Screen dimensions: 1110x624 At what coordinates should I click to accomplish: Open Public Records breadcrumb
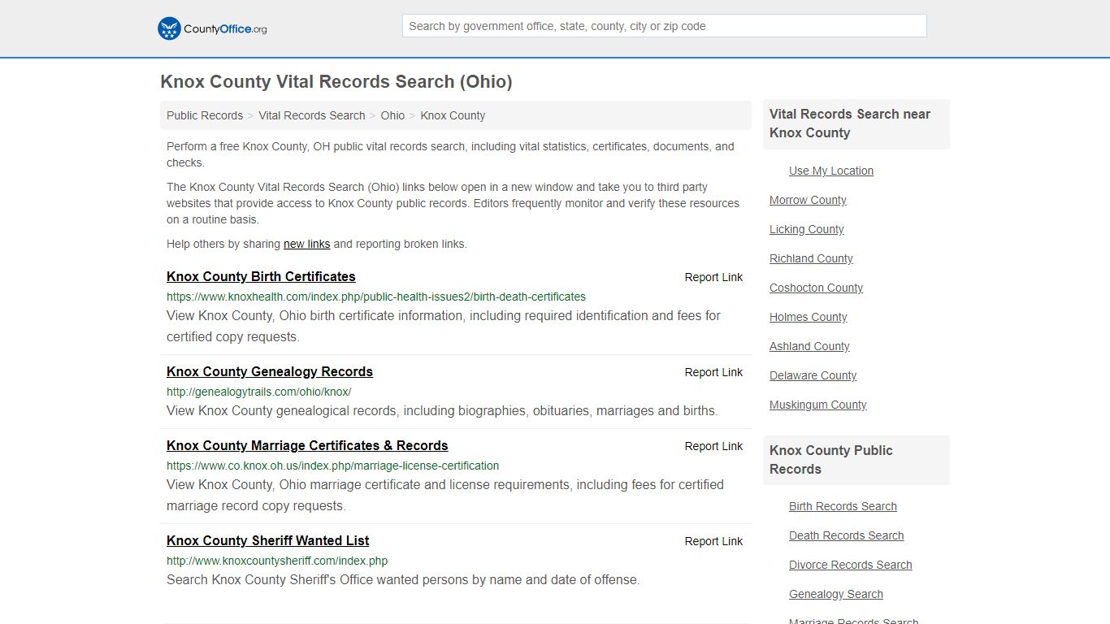point(205,115)
